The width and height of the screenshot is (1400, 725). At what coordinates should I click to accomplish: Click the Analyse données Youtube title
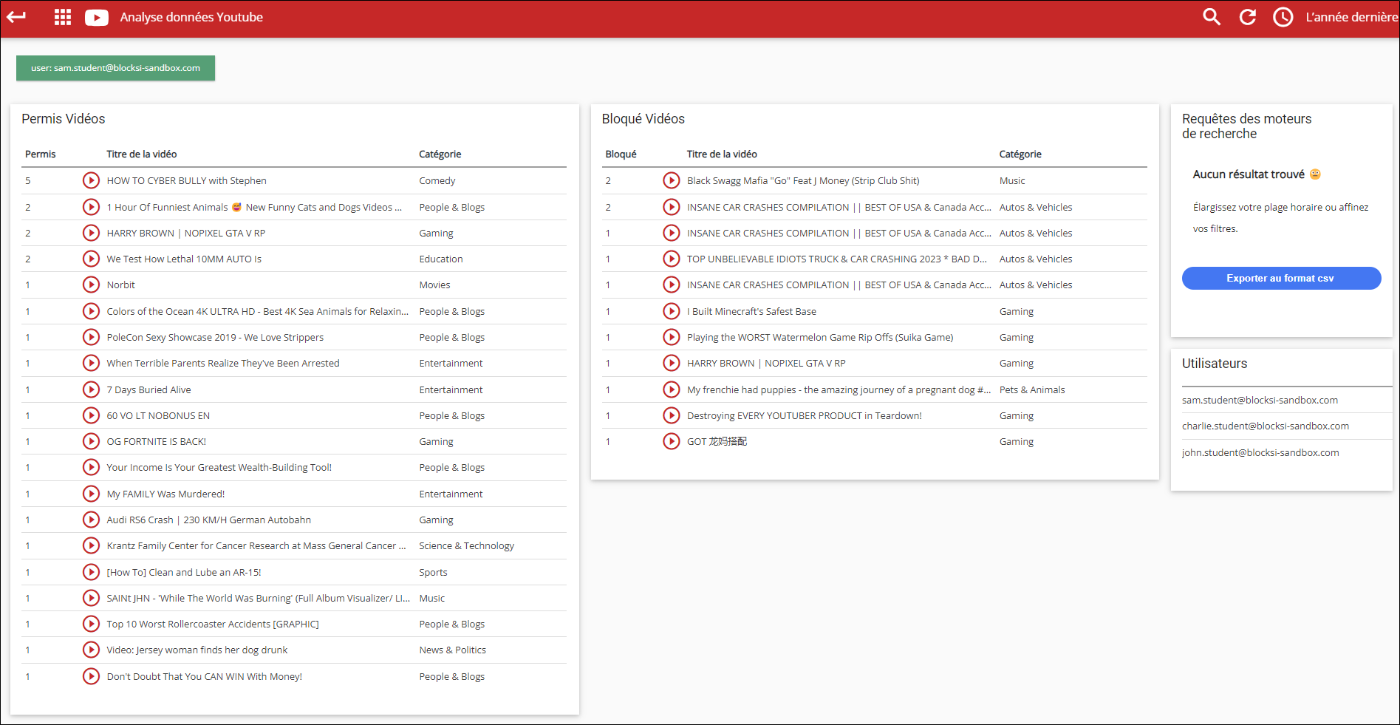tap(191, 17)
